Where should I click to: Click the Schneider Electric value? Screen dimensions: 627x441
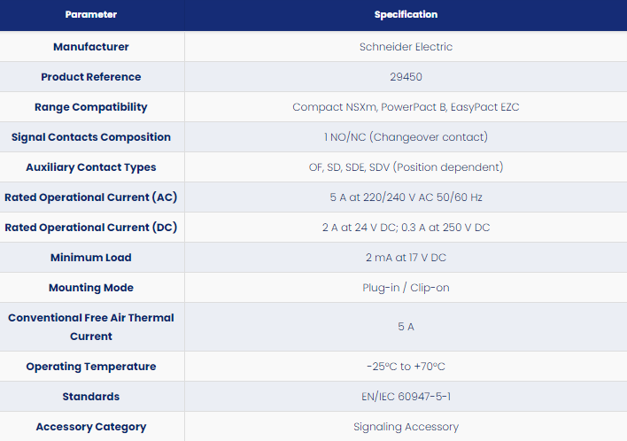406,47
